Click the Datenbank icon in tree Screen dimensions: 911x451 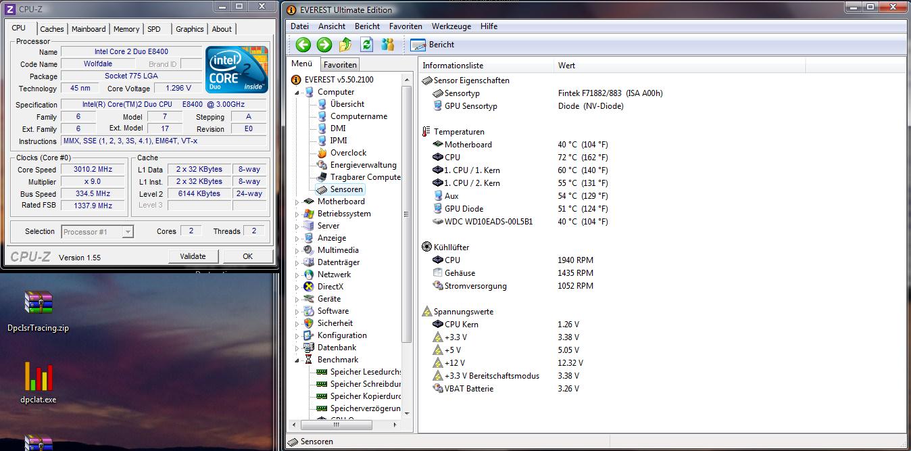pos(310,348)
